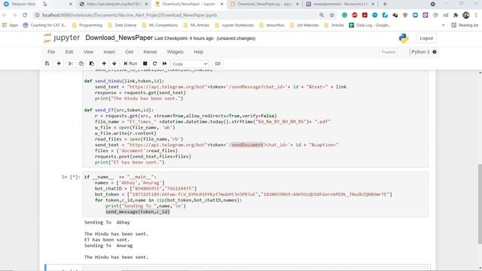
Task: Open the Extensions puzzle icon
Action: (456, 15)
